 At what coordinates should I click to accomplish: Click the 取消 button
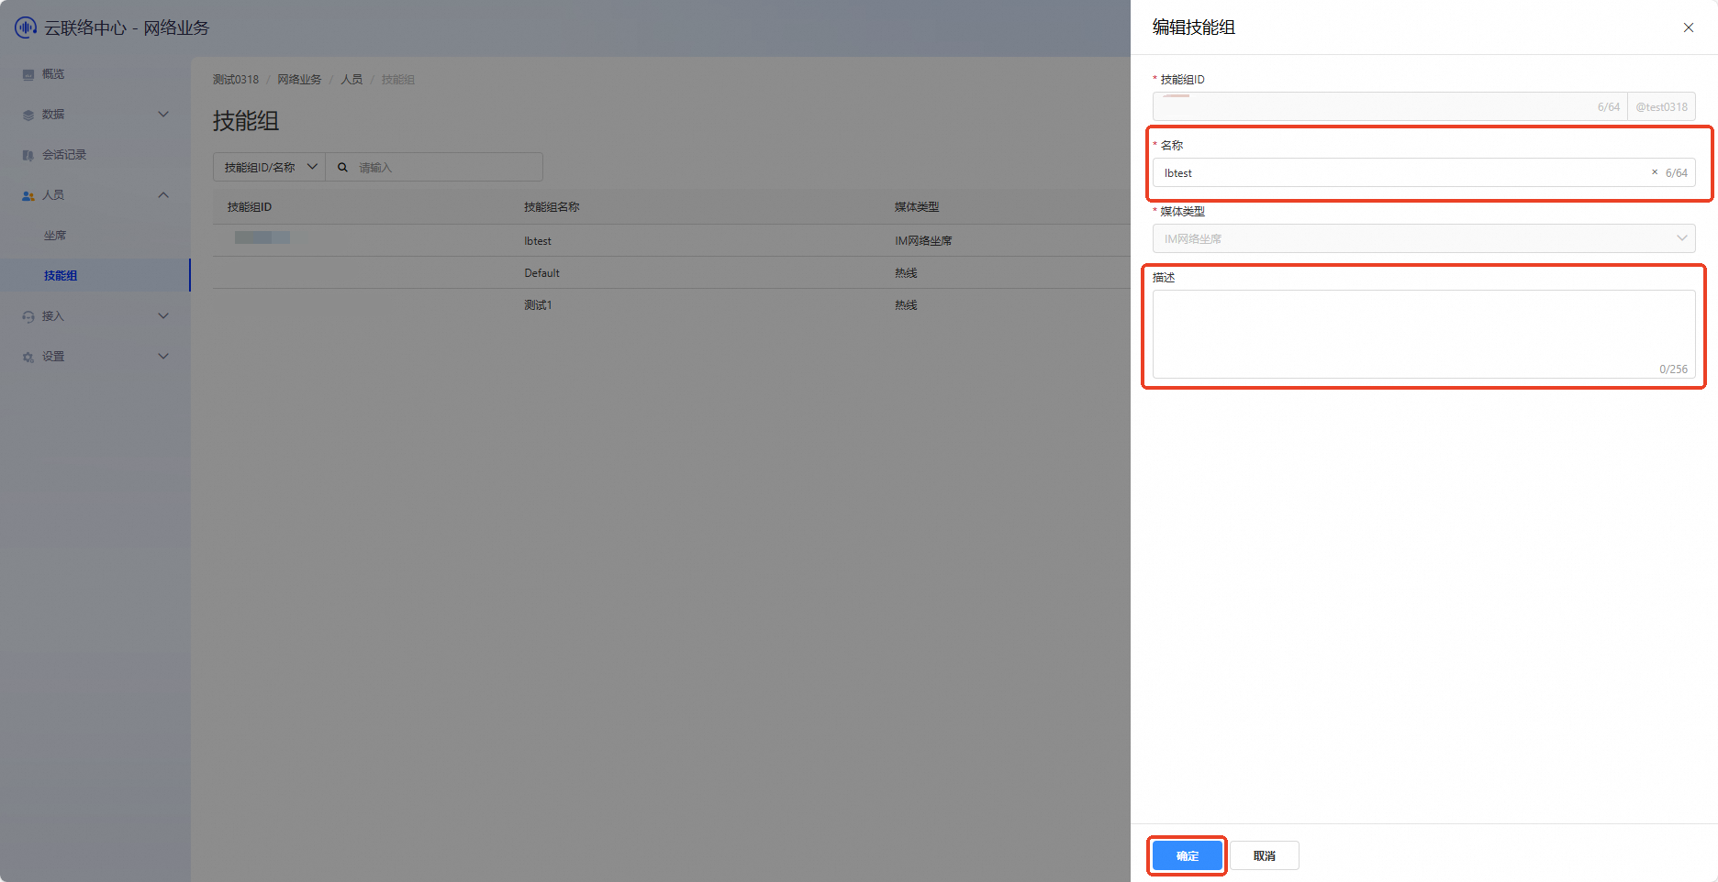1265,855
